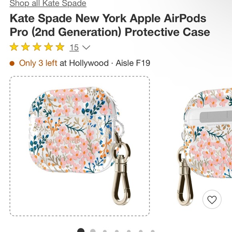Image resolution: width=232 pixels, height=232 pixels.
Task: Jump to the third carousel dot
Action: click(105, 231)
